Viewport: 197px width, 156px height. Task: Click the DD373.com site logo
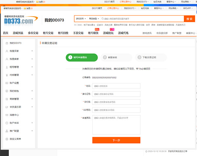(x=18, y=20)
